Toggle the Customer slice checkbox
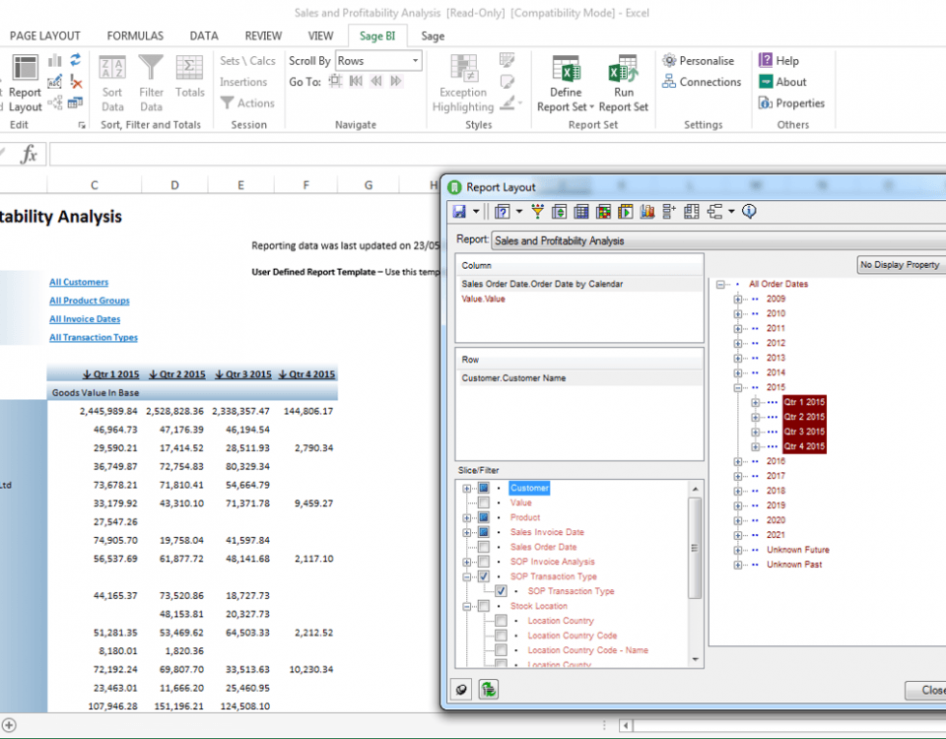 tap(484, 488)
